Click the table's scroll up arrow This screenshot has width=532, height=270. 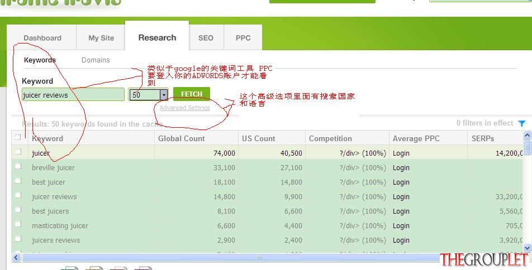528,136
